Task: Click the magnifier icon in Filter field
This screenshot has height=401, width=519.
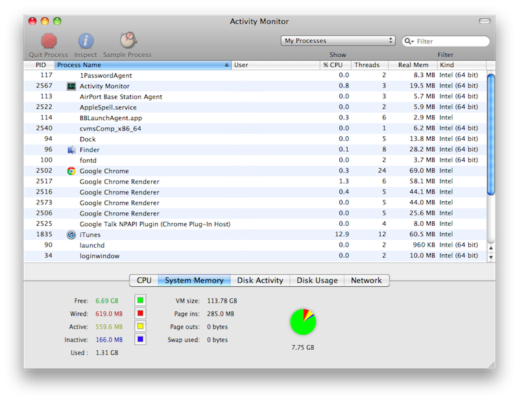Action: [x=409, y=41]
